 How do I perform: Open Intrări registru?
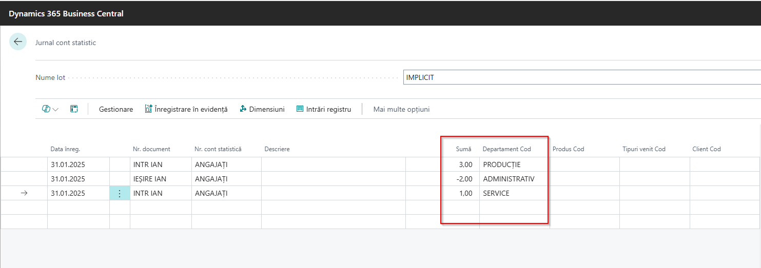tap(324, 109)
